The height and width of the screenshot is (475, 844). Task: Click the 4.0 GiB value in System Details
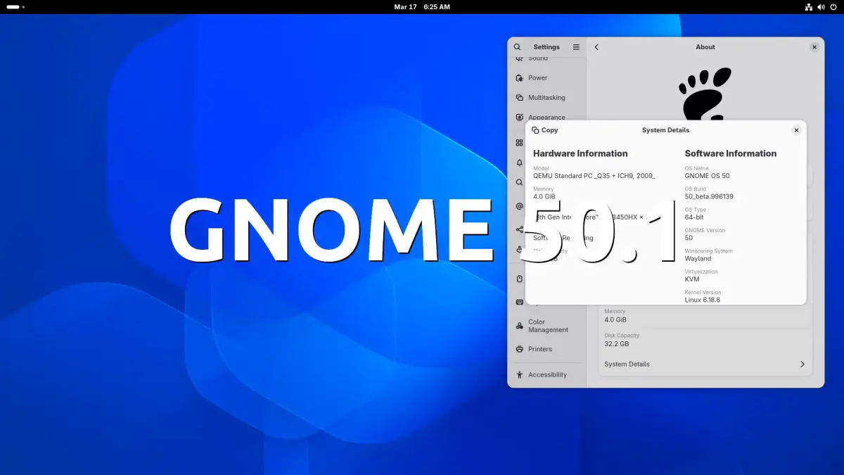tap(544, 197)
